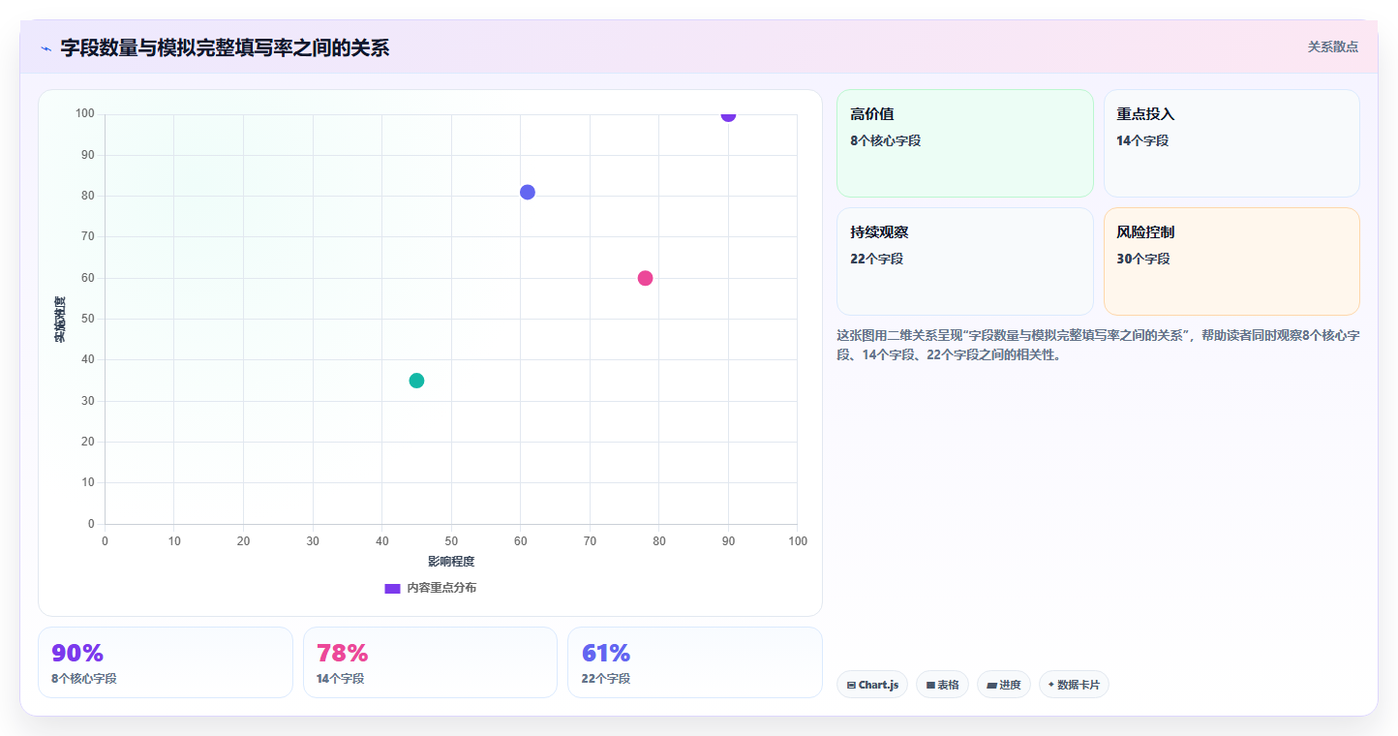Select the pink data point near 78
1398x736 pixels.
(x=645, y=278)
